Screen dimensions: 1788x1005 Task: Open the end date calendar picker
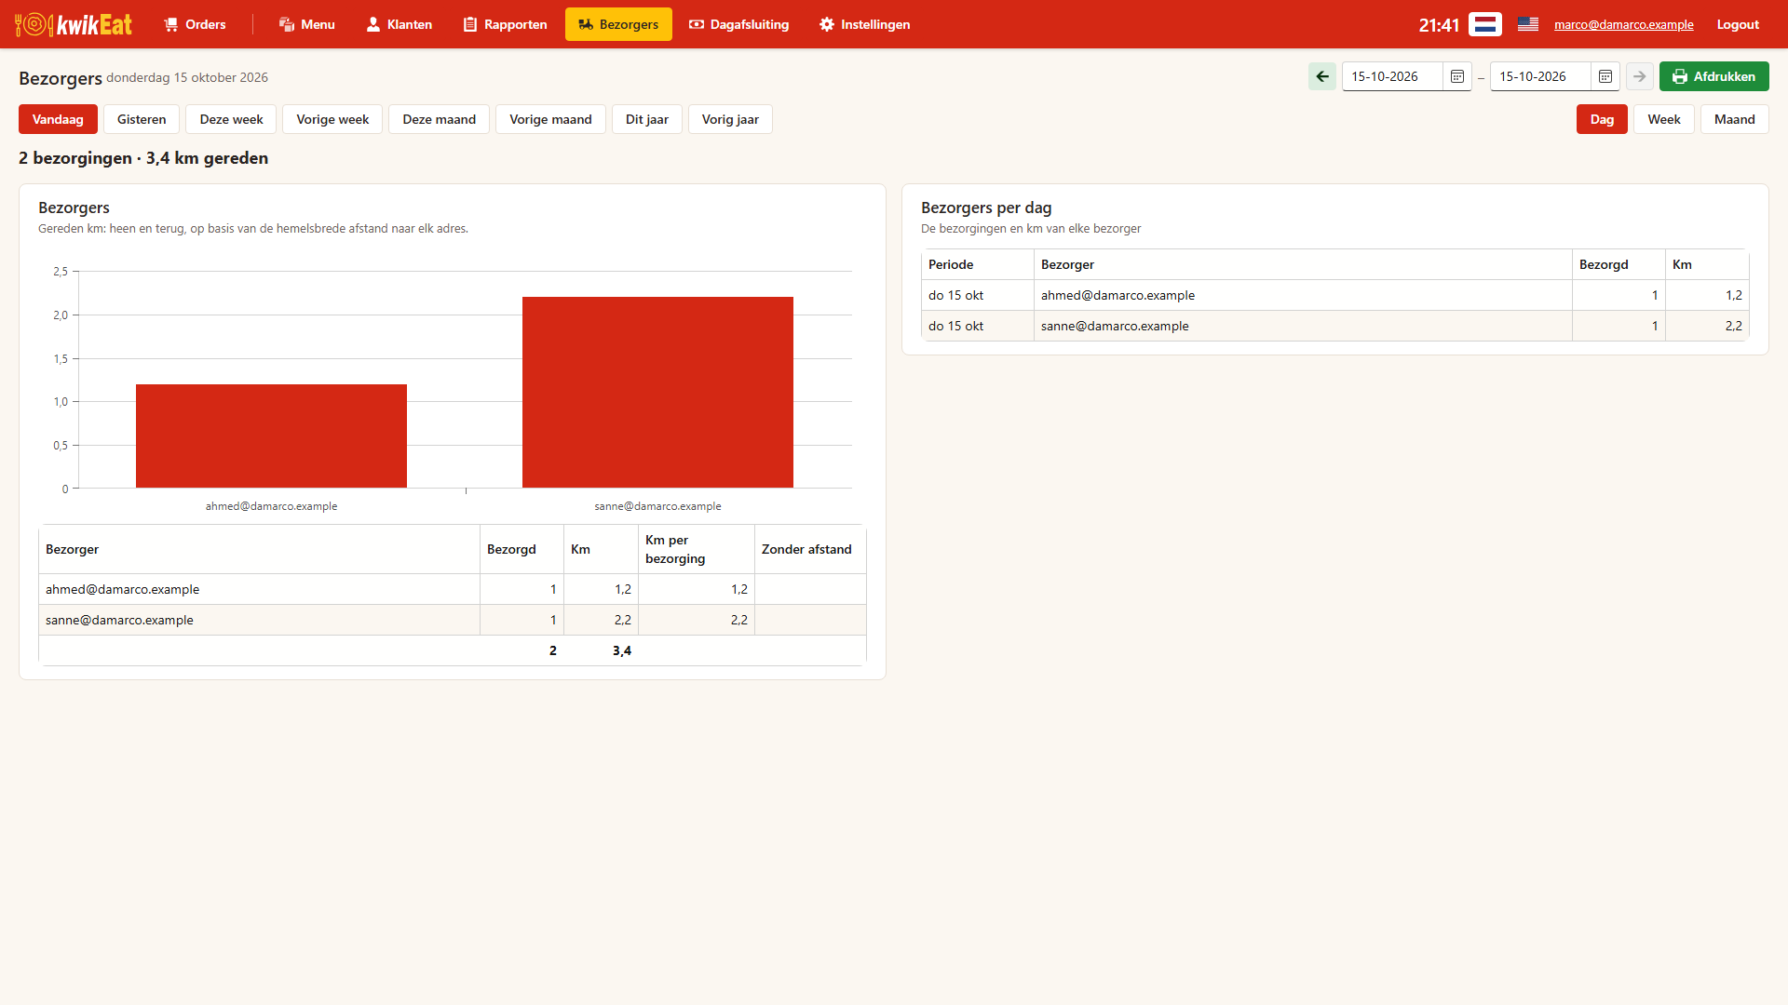point(1605,76)
